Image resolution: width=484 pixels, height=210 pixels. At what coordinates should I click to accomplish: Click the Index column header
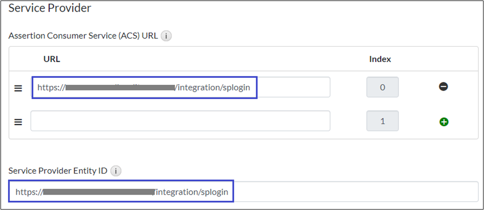coord(380,59)
